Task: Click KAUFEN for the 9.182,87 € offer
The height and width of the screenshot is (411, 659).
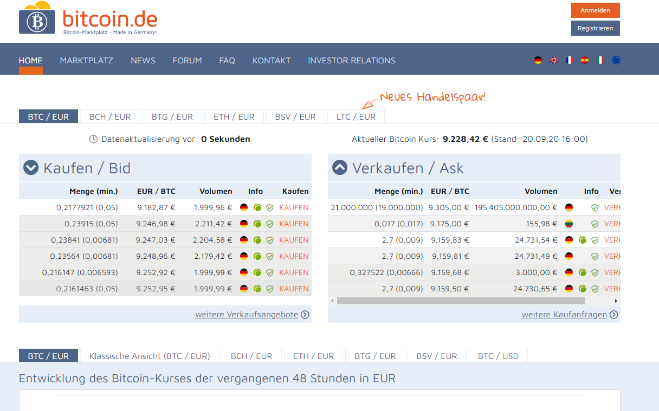Action: [x=294, y=207]
